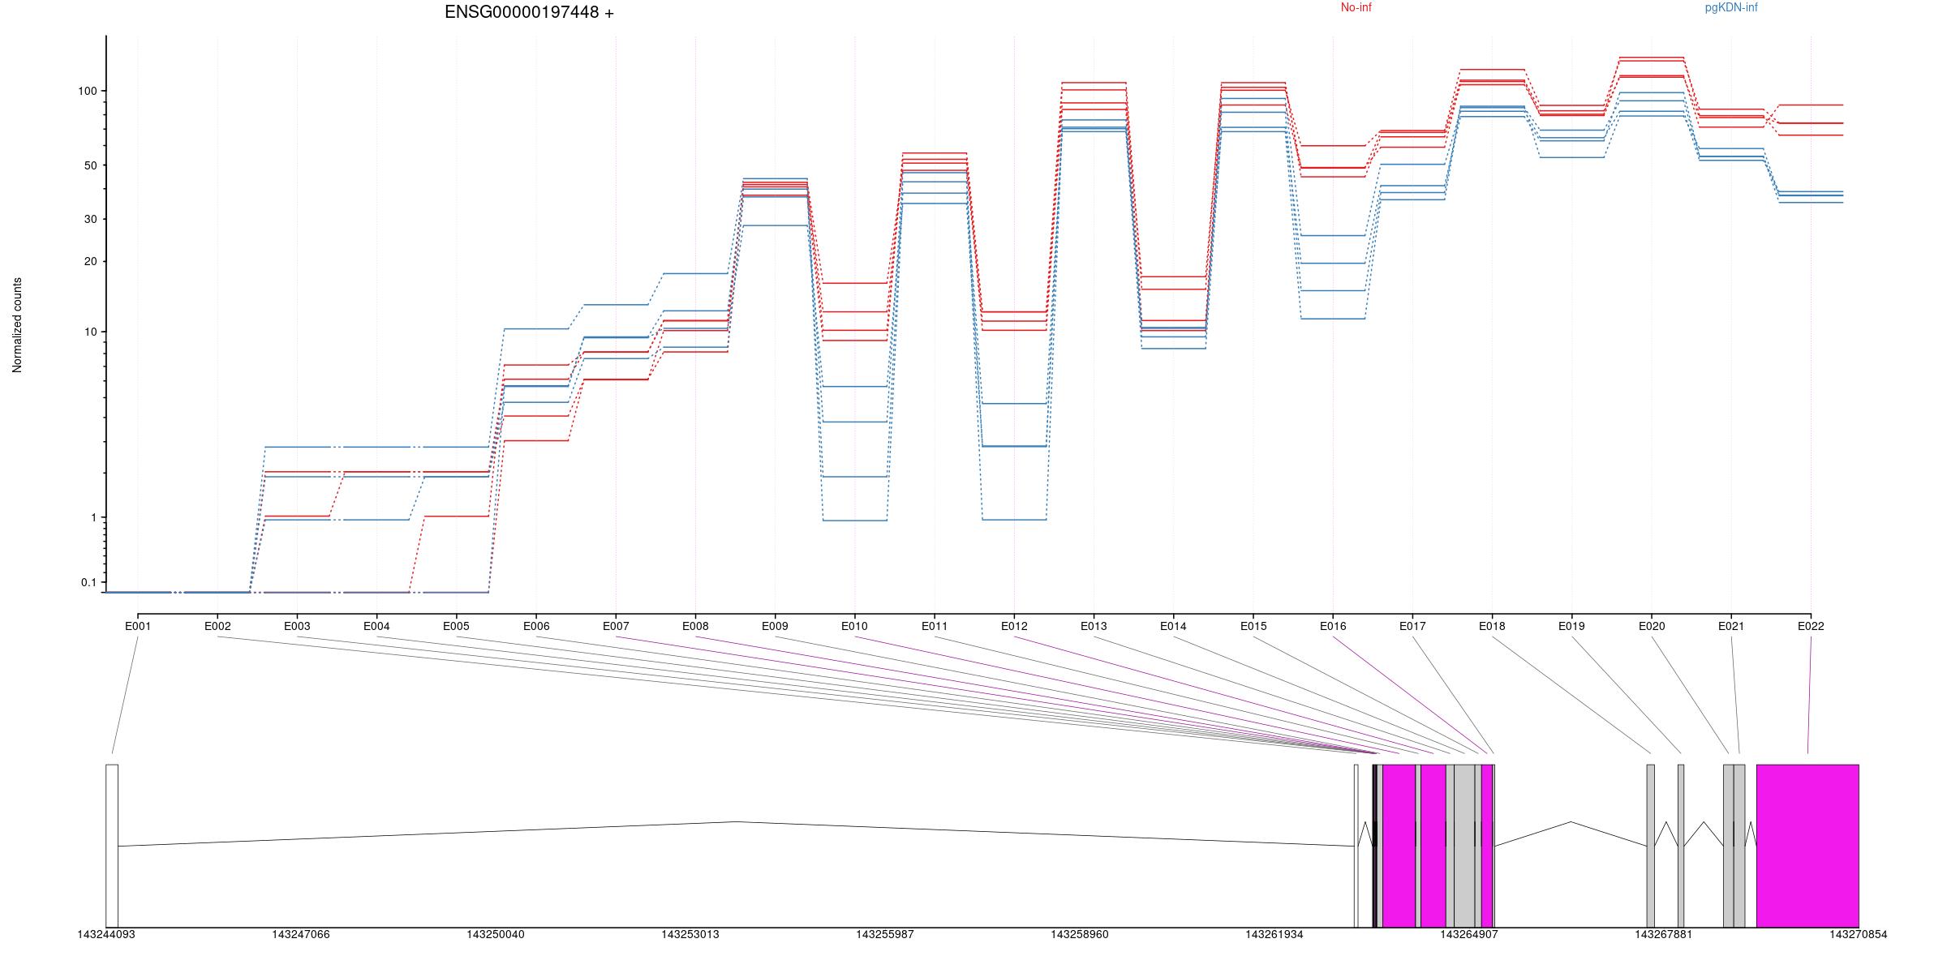Click the genomic coordinate 143253013 label
Image resolution: width=1947 pixels, height=973 pixels.
pos(690,935)
